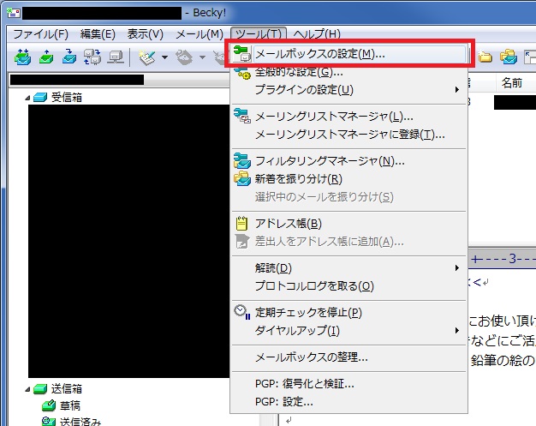Viewport: 536px width, 426px height.
Task: Select PGP: 復号化と検証... entry
Action: click(348, 383)
